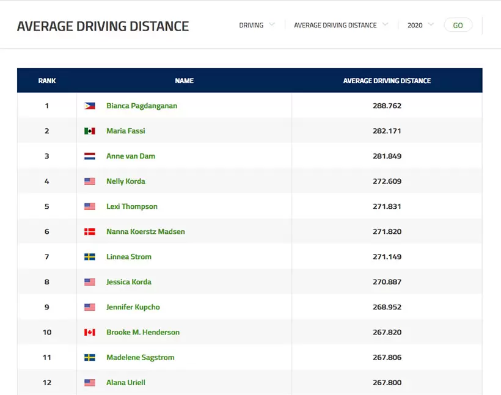Open the Driving category dropdown
Screen dimensions: 501x395
[257, 25]
